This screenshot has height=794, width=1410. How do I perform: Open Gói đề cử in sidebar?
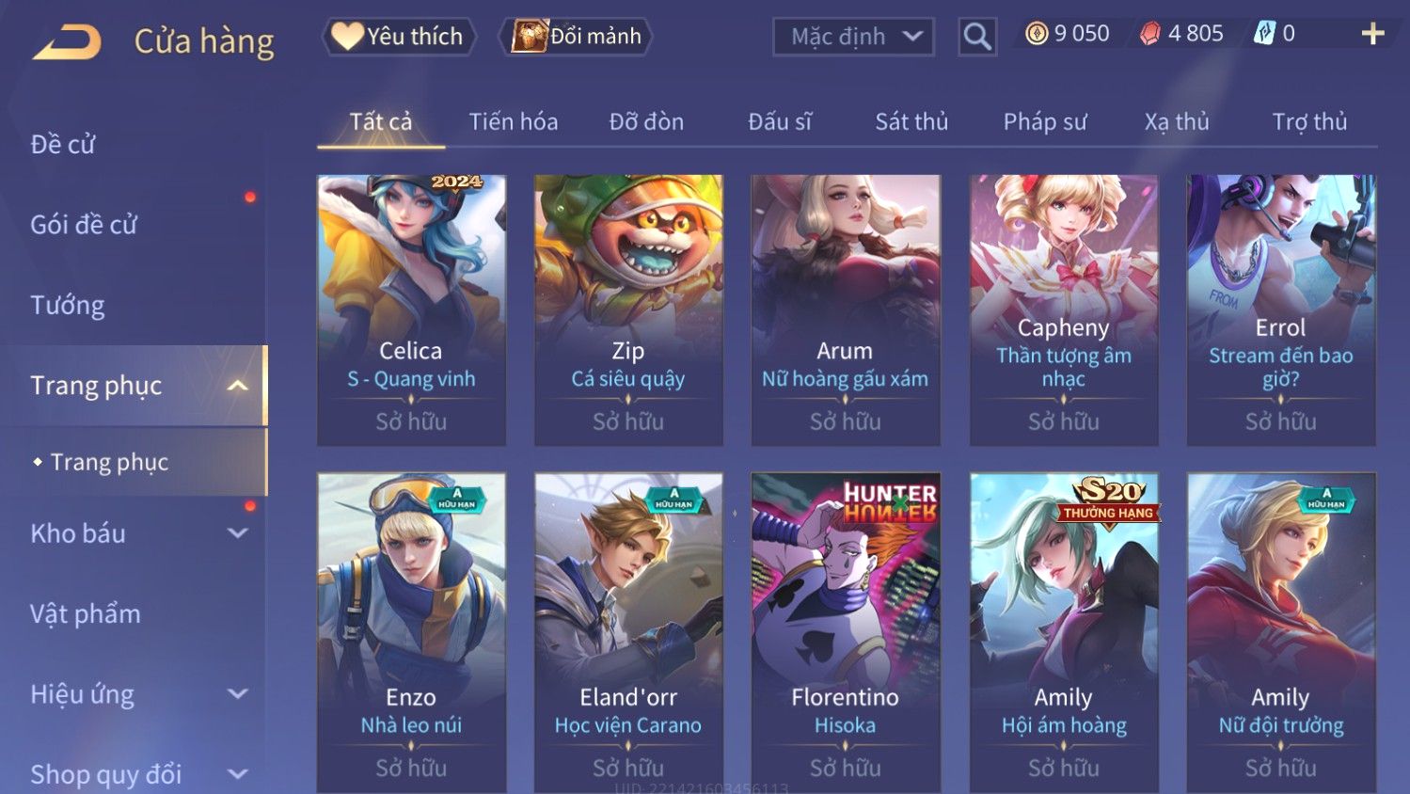pos(84,225)
